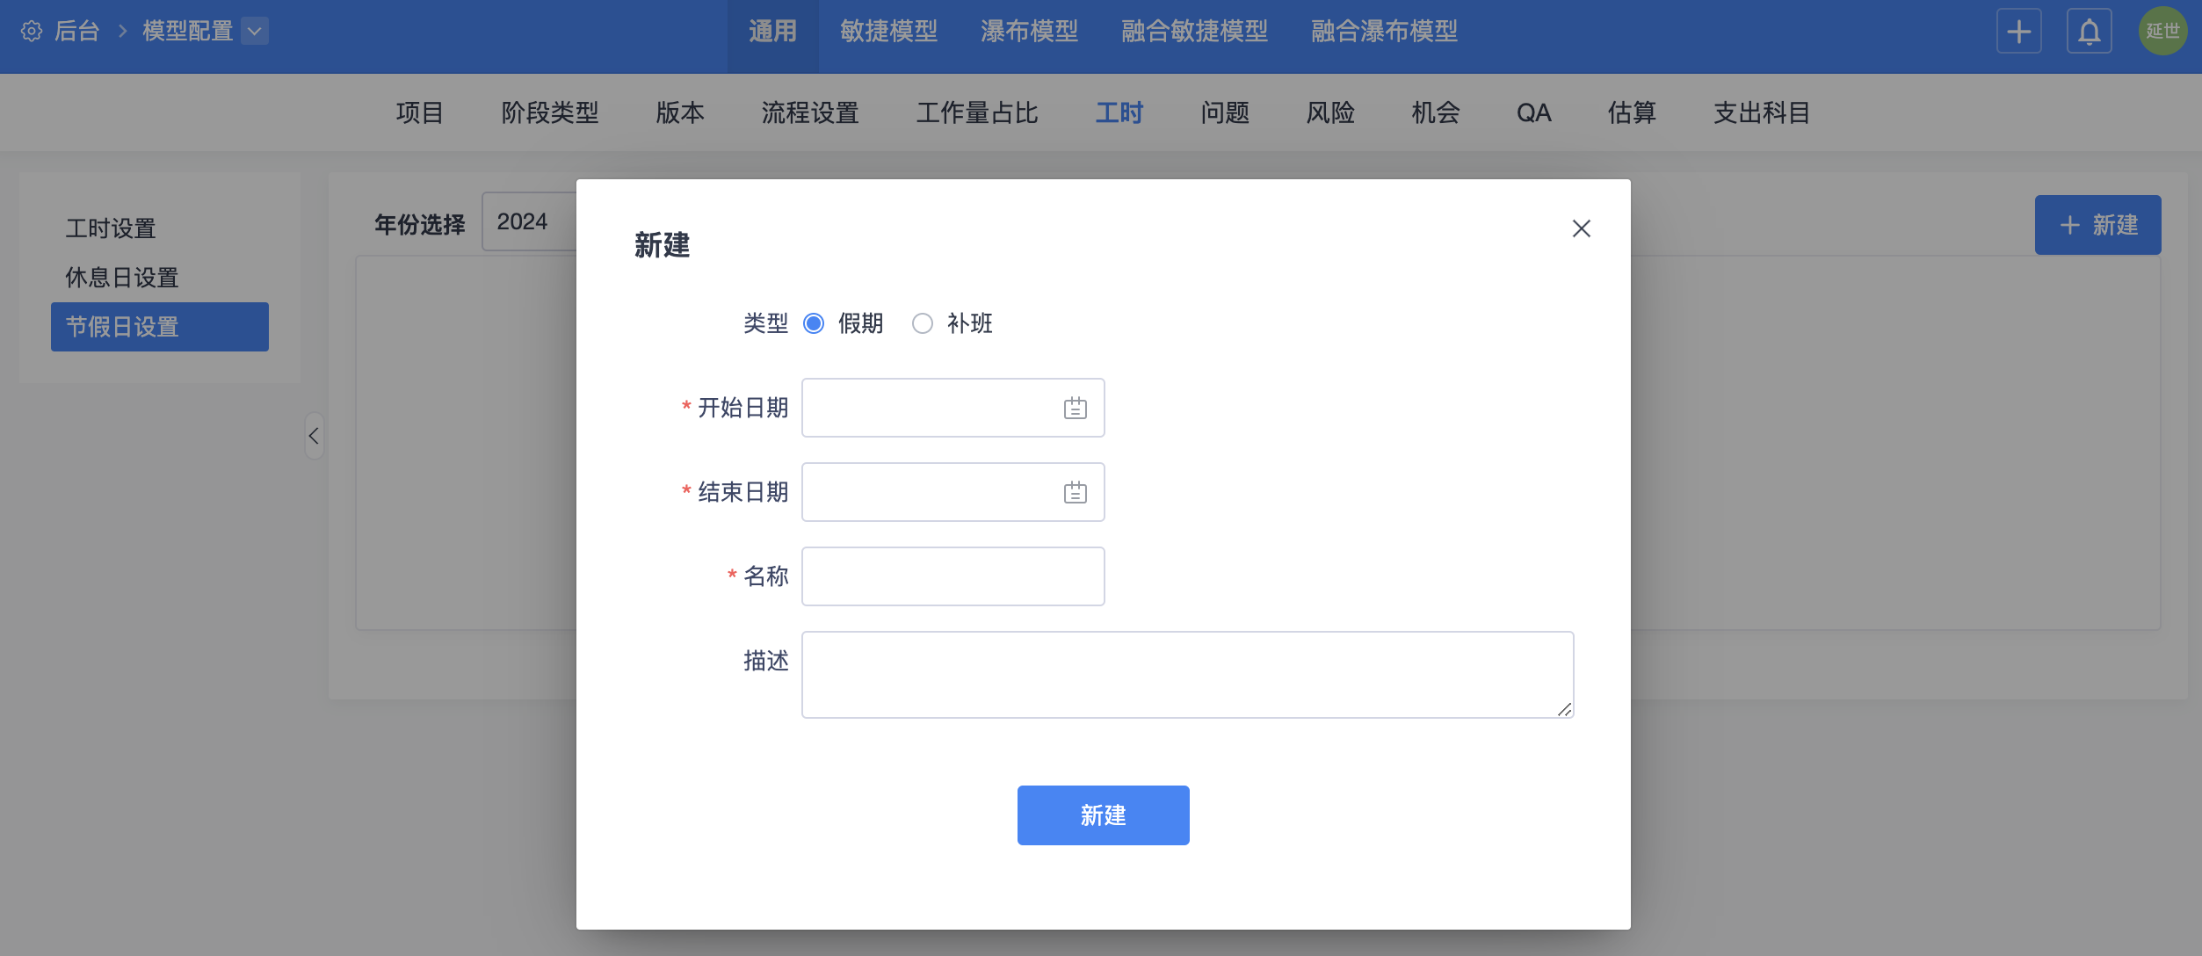Screen dimensions: 2202x956
Task: Open the notification bell
Action: click(x=2089, y=32)
